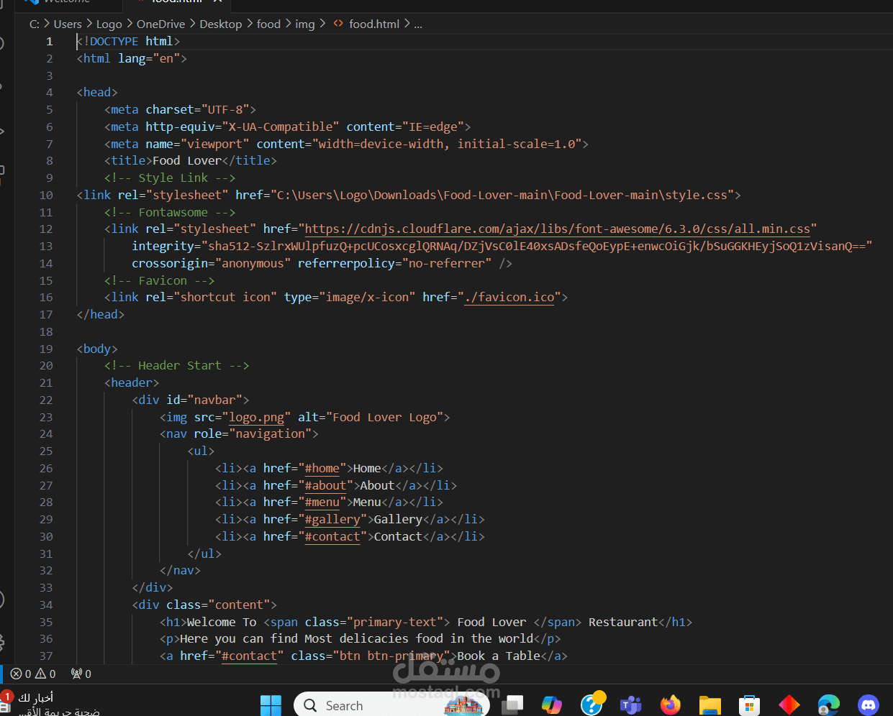Screen dimensions: 893x716
Task: Place cursor on the DOCTYPE html declaration
Action: click(128, 41)
